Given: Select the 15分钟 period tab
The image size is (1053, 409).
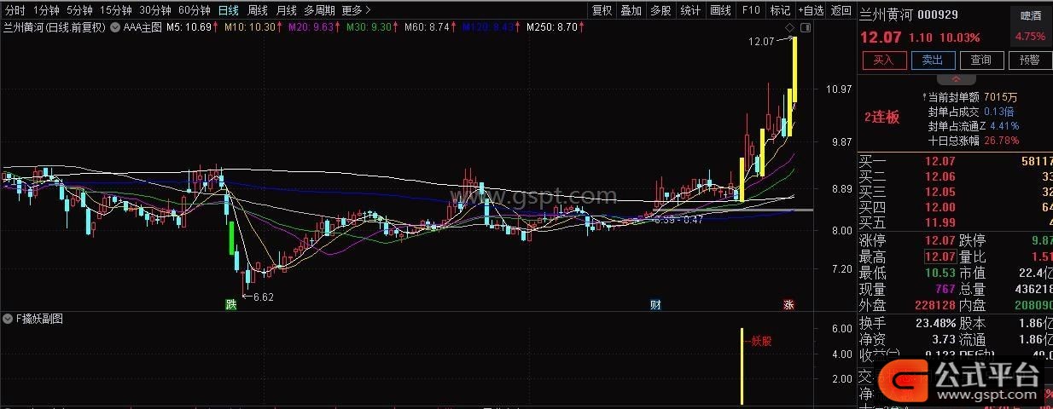Looking at the screenshot, I should [x=115, y=10].
